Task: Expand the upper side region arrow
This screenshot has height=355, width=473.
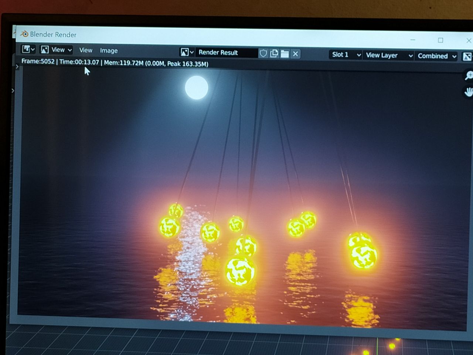Action: pos(17,67)
